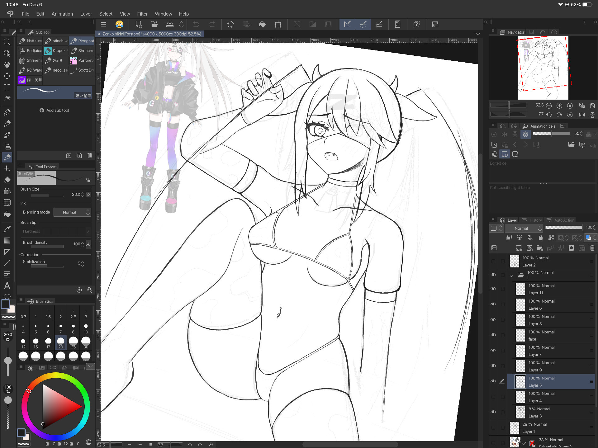Hide the face layer
The width and height of the screenshot is (598, 448).
point(493,335)
